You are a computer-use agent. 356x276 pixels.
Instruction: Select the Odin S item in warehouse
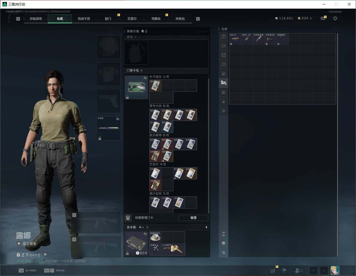tap(235, 39)
